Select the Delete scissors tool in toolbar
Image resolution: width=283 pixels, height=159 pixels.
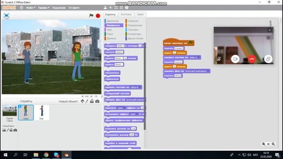pyautogui.click(x=111, y=8)
